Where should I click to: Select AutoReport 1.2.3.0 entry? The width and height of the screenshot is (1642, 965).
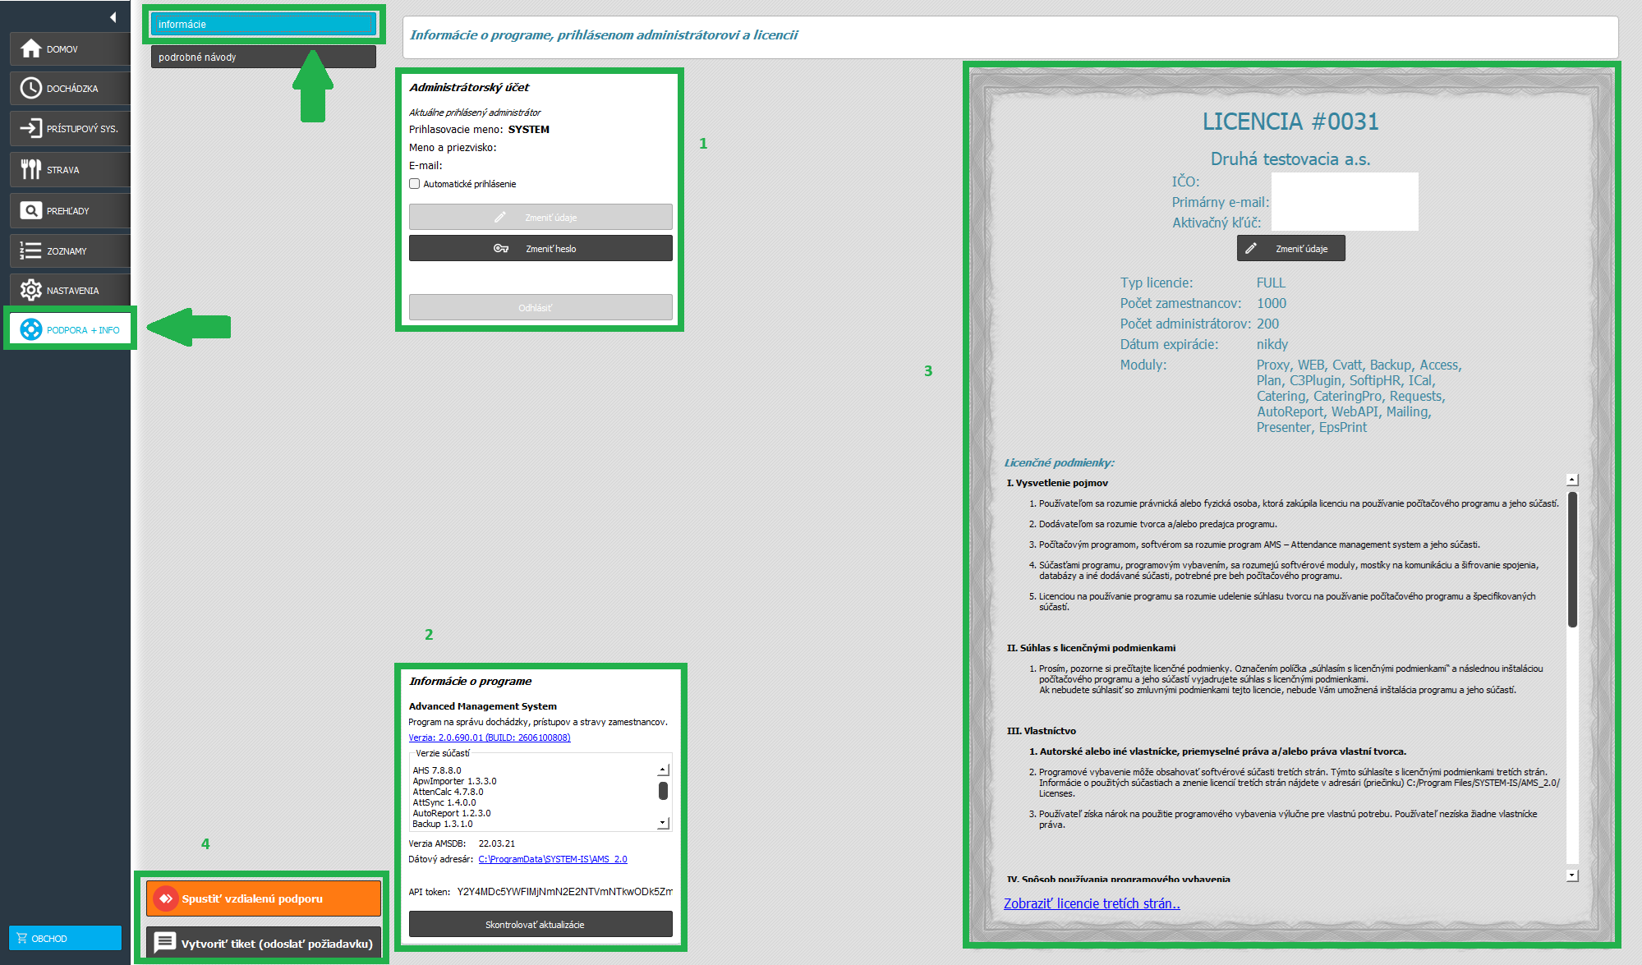[x=452, y=813]
